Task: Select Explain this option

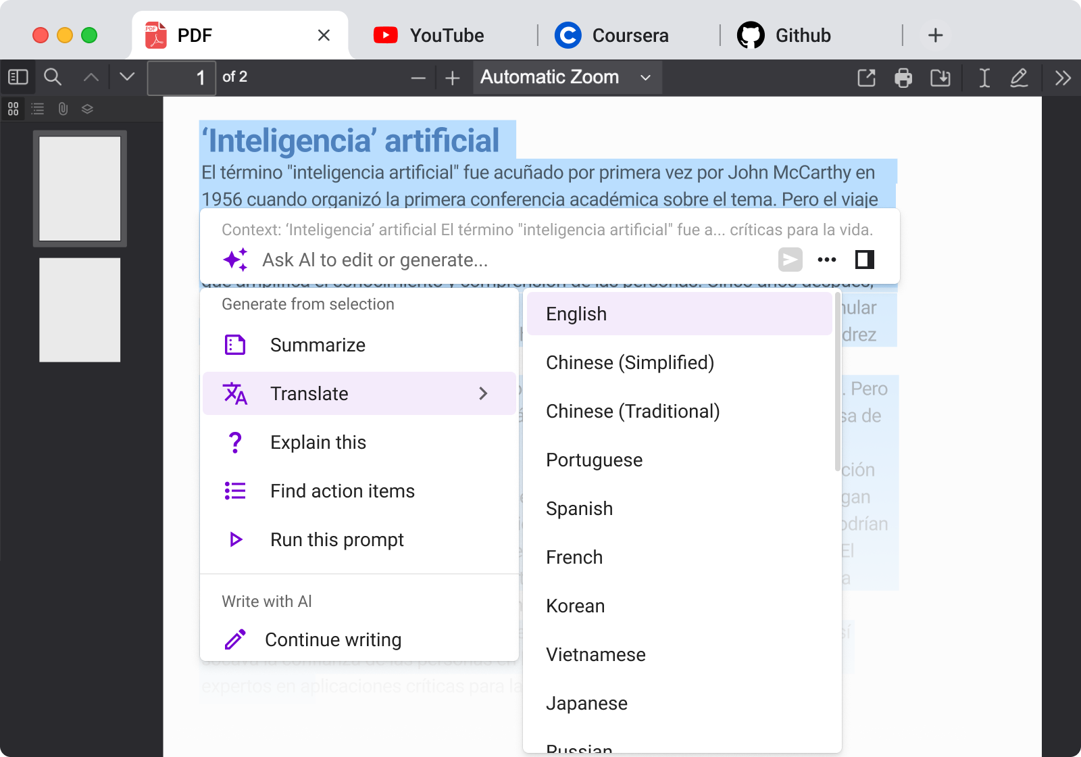Action: (x=359, y=442)
